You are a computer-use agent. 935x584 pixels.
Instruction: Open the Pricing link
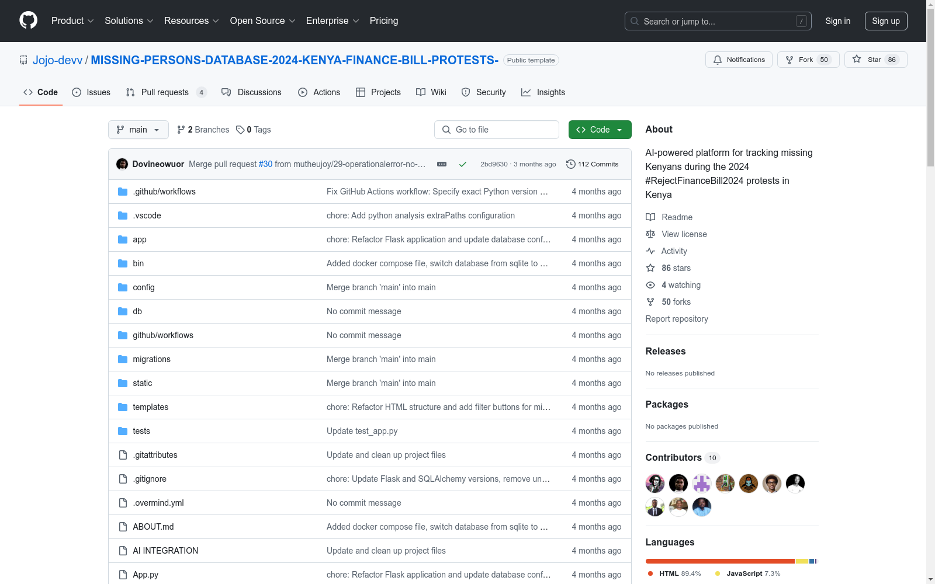(x=384, y=21)
